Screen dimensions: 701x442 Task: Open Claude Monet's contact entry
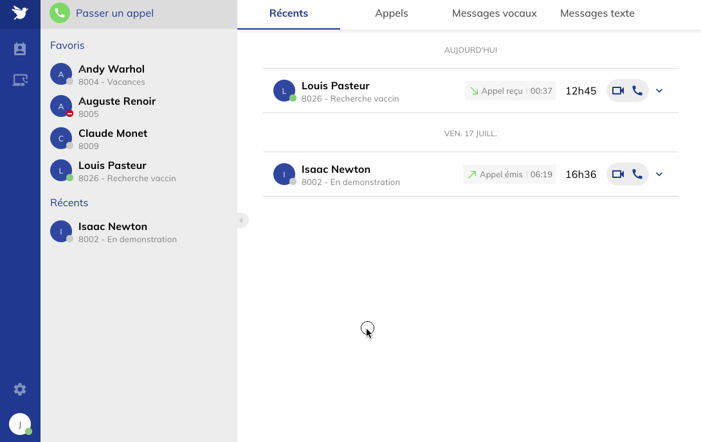tap(113, 138)
